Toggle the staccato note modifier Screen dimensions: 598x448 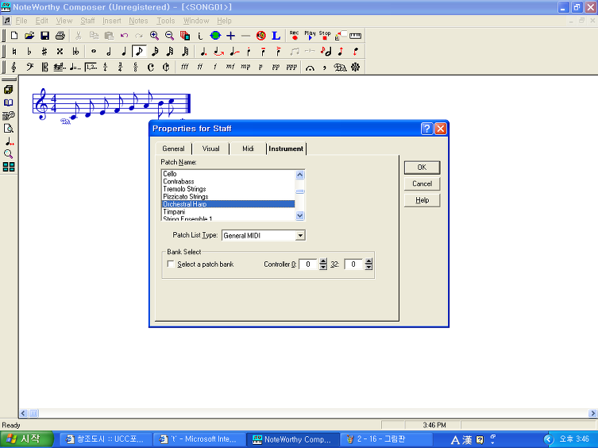pos(249,51)
